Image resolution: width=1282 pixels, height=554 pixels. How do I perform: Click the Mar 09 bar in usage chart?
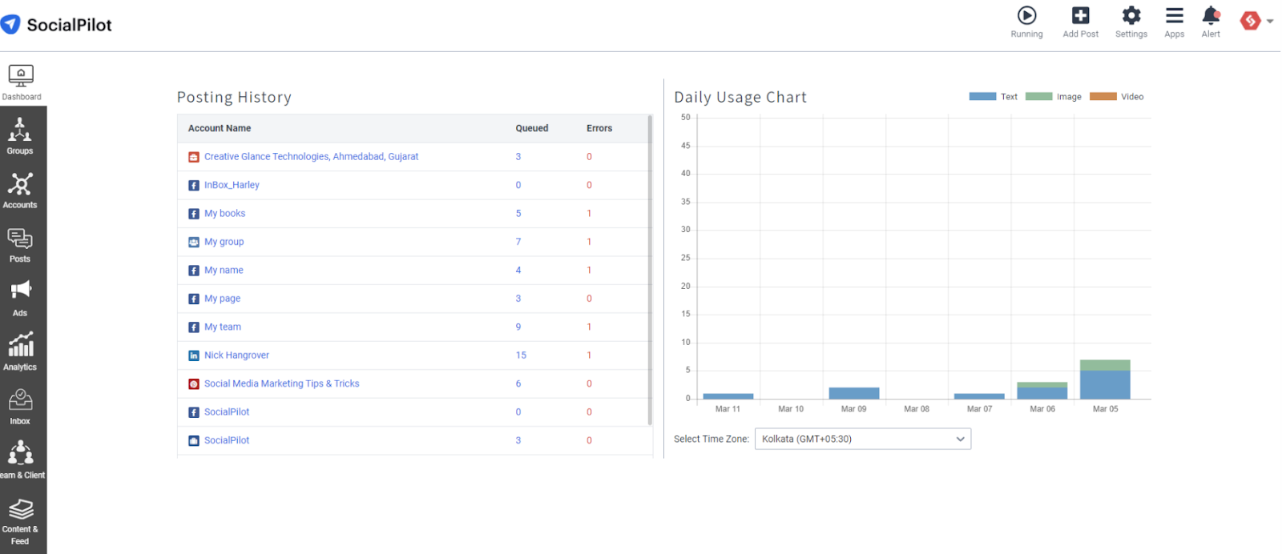[x=854, y=393]
